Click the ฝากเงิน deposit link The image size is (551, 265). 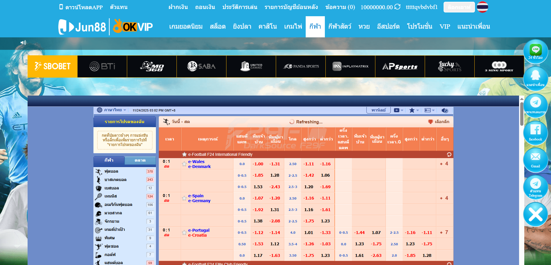[178, 7]
